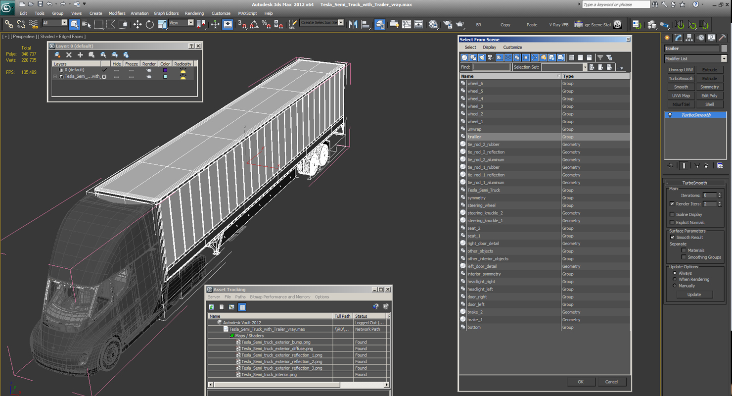The height and width of the screenshot is (396, 732).
Task: Open Render Setup teapot icon
Action: coord(447,24)
